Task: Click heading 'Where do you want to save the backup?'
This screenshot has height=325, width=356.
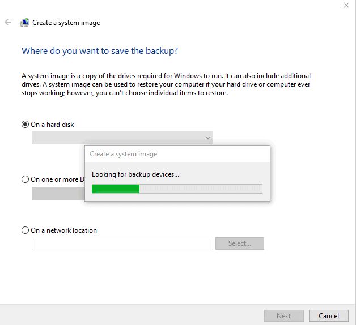Action: [100, 51]
